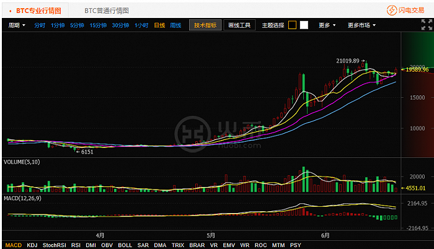
Task: Select the 15分钟 timeframe
Action: 98,25
